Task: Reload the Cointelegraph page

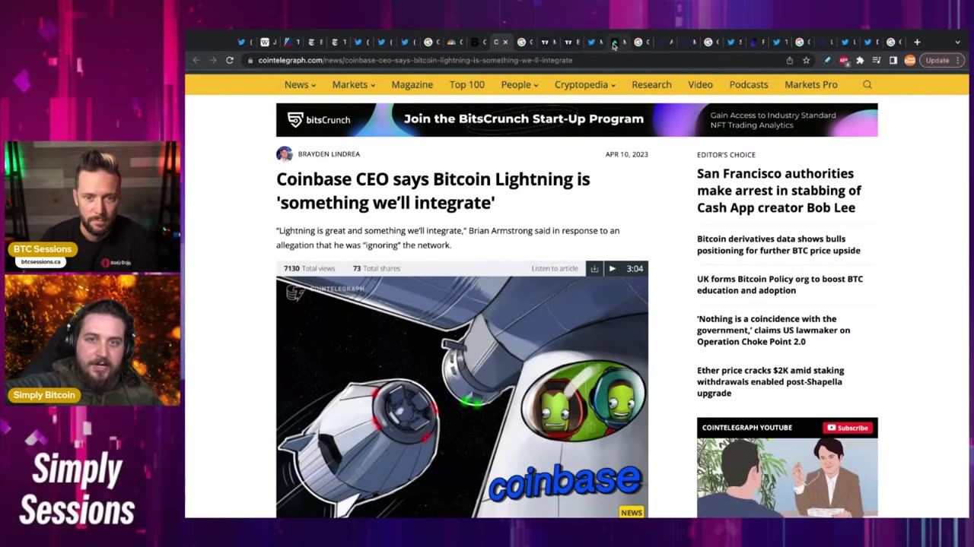Action: tap(230, 60)
